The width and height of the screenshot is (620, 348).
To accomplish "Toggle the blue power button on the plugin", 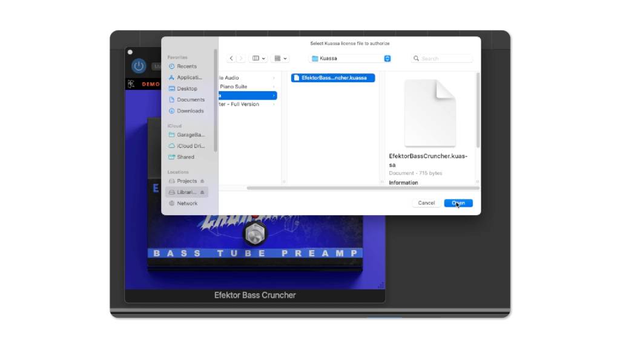I will pyautogui.click(x=139, y=66).
